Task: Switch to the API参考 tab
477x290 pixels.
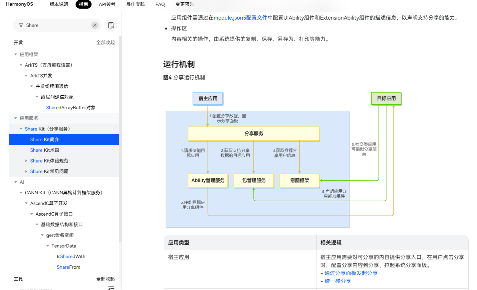Action: coord(107,4)
